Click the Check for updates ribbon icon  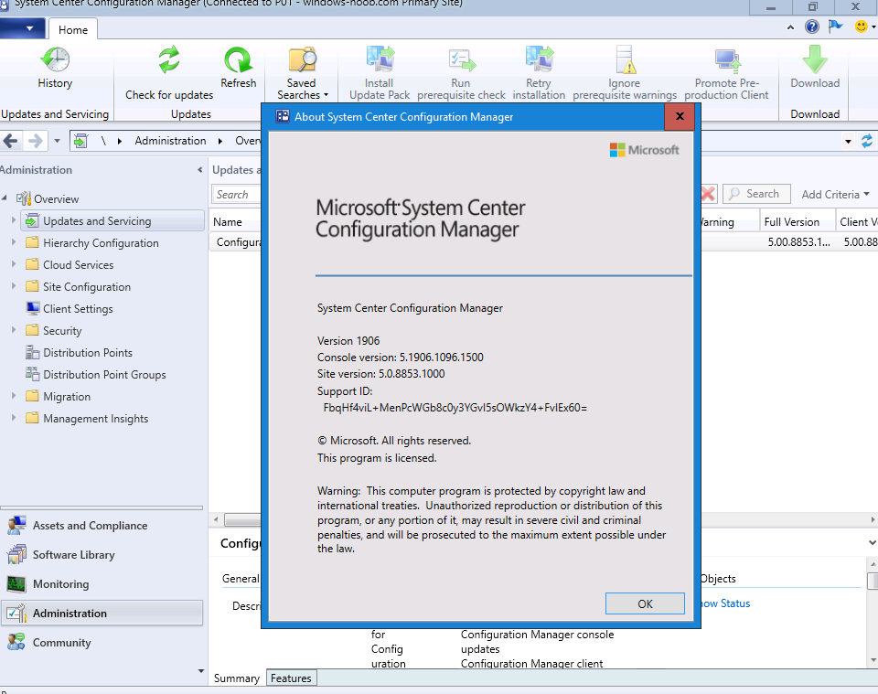[168, 59]
